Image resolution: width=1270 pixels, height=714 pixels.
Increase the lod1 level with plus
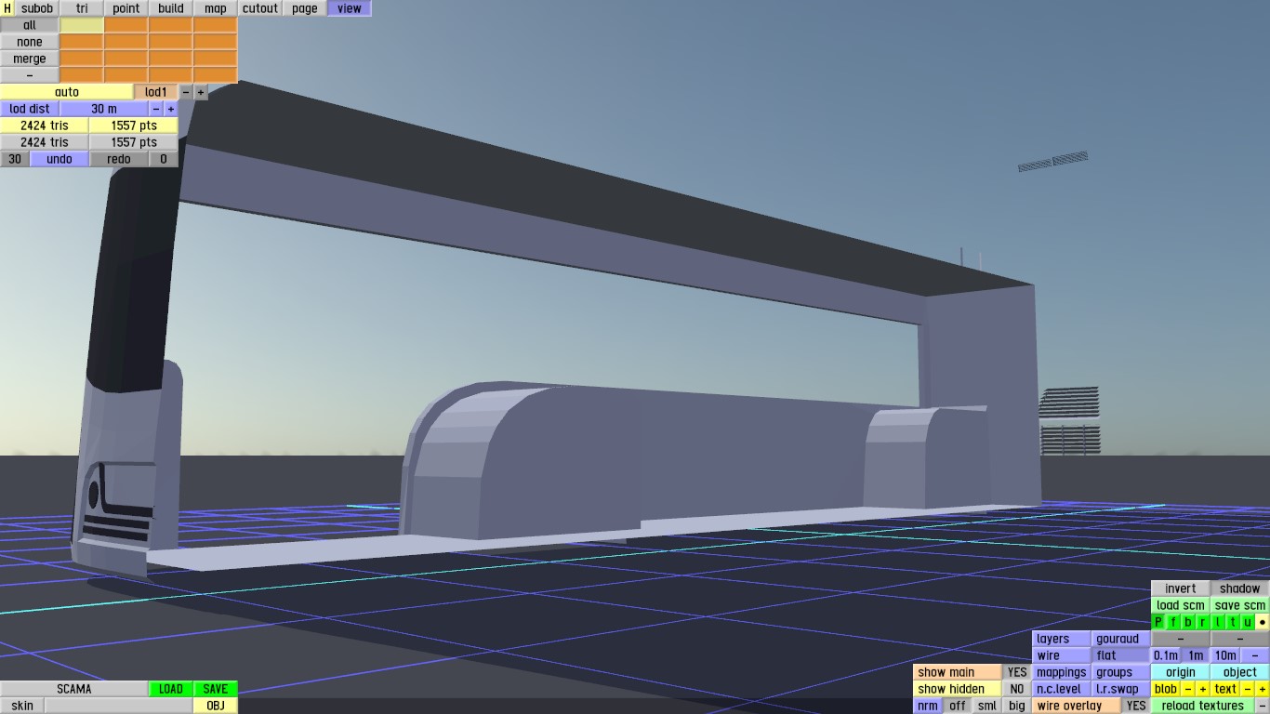click(x=201, y=92)
